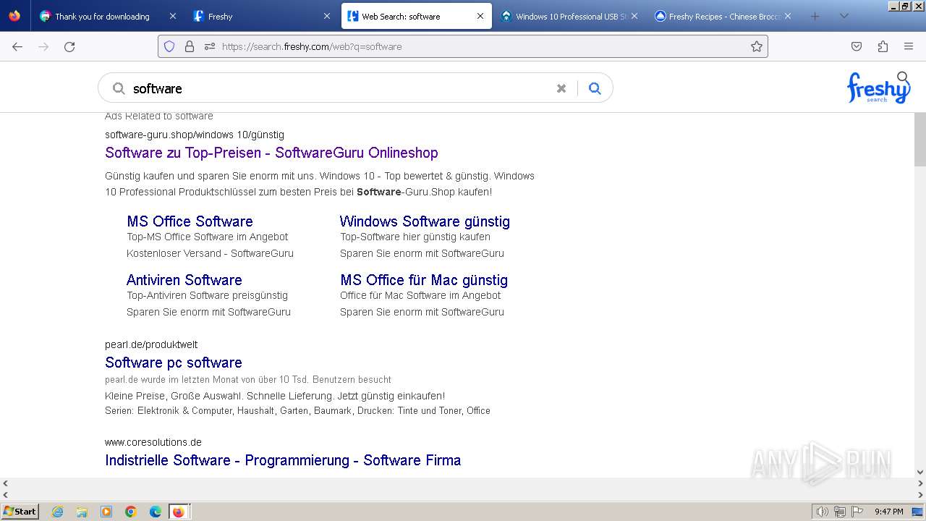Open the volume speaker tray icon
This screenshot has width=926, height=521.
[x=822, y=512]
